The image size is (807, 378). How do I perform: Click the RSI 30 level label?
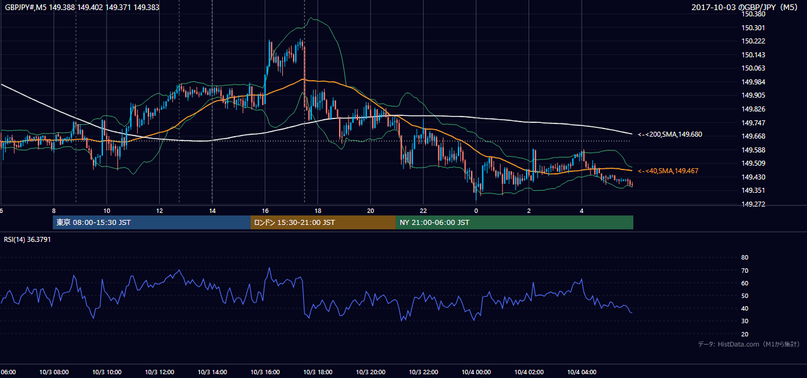[x=744, y=321]
